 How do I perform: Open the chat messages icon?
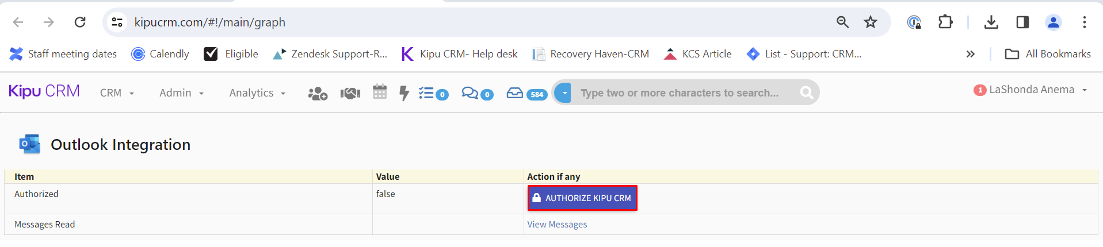(x=471, y=93)
